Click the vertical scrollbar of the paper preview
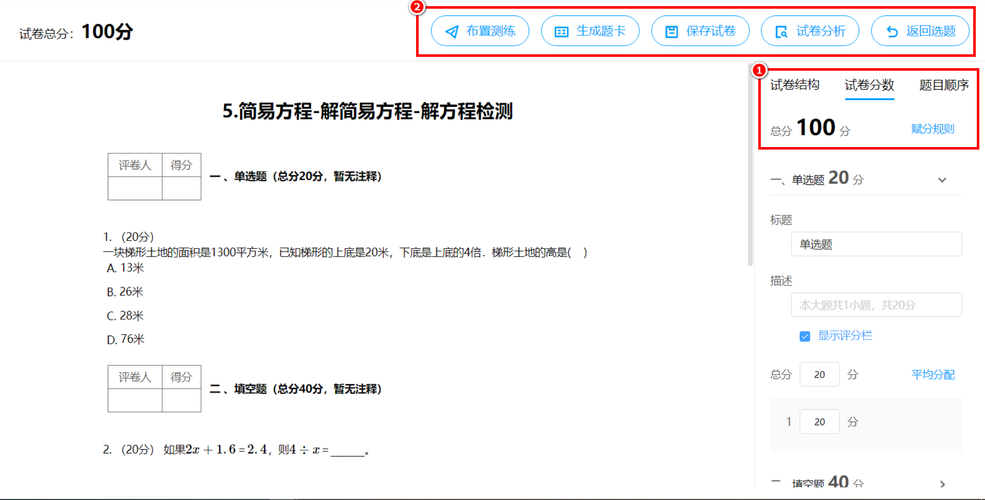Viewport: 985px width, 500px height. point(750,164)
